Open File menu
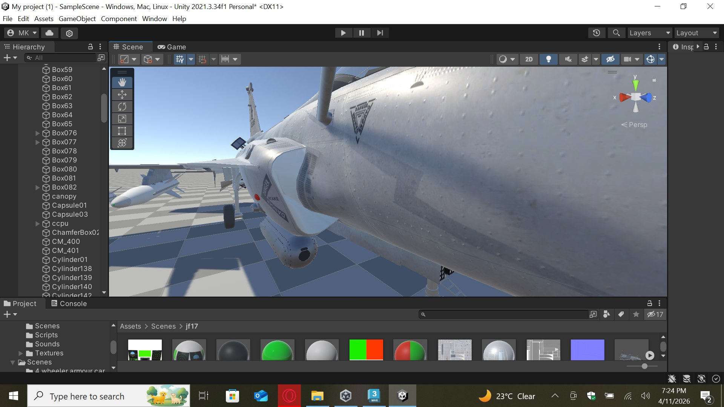 pyautogui.click(x=8, y=19)
